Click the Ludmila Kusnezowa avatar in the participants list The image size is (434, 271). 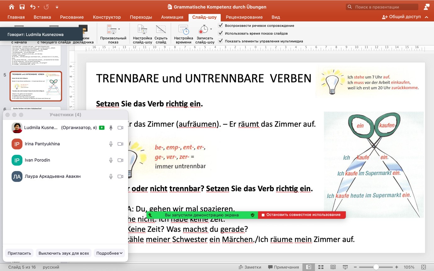click(17, 127)
